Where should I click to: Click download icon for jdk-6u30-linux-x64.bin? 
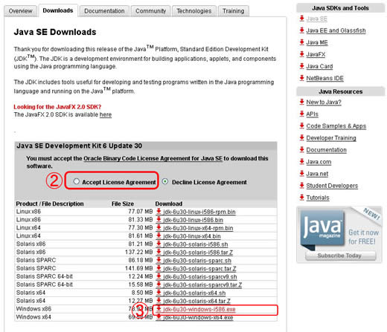point(159,236)
